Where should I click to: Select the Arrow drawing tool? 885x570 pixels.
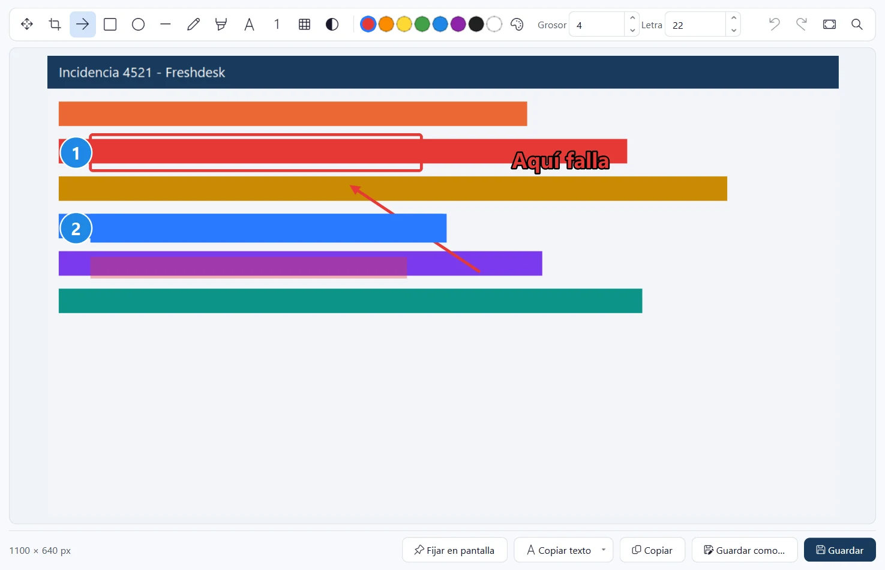click(83, 25)
